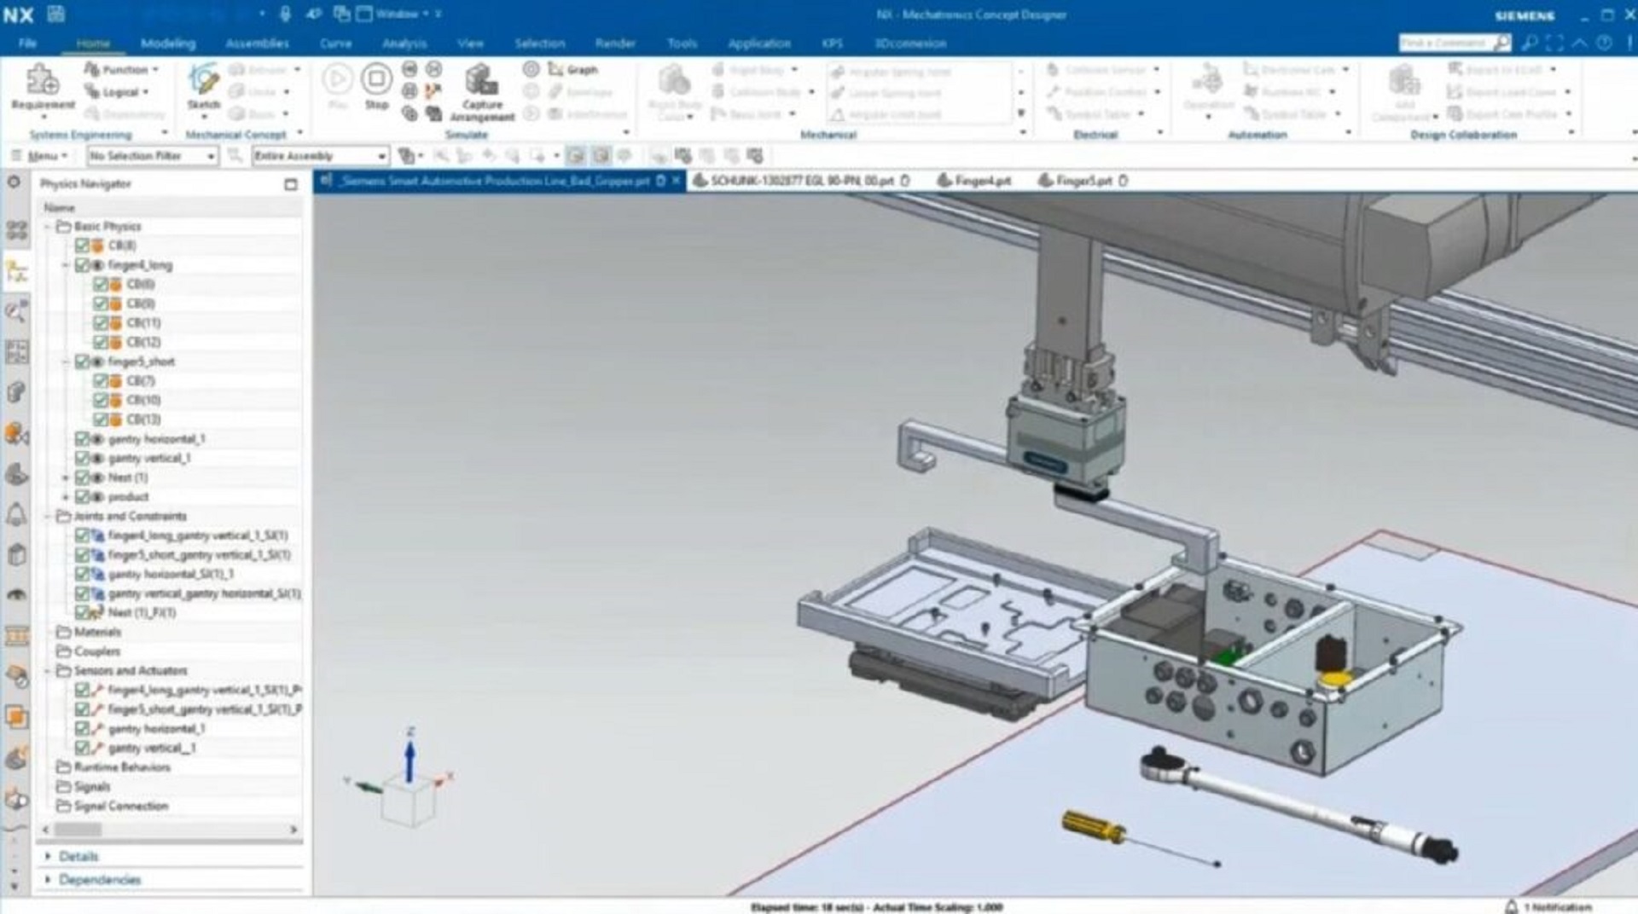1638x914 pixels.
Task: Open the Entire Assembly scope dropdown
Action: (x=320, y=156)
